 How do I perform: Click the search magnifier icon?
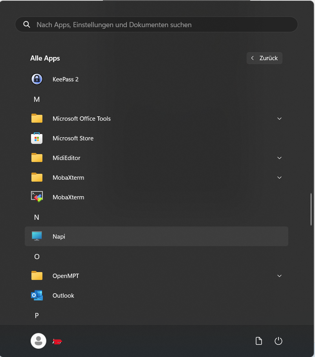click(27, 24)
